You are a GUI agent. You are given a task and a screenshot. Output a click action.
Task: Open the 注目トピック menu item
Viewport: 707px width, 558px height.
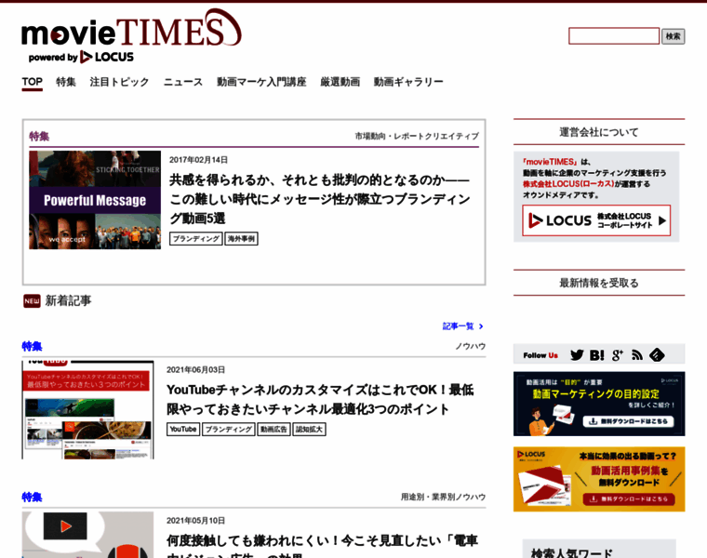point(119,82)
